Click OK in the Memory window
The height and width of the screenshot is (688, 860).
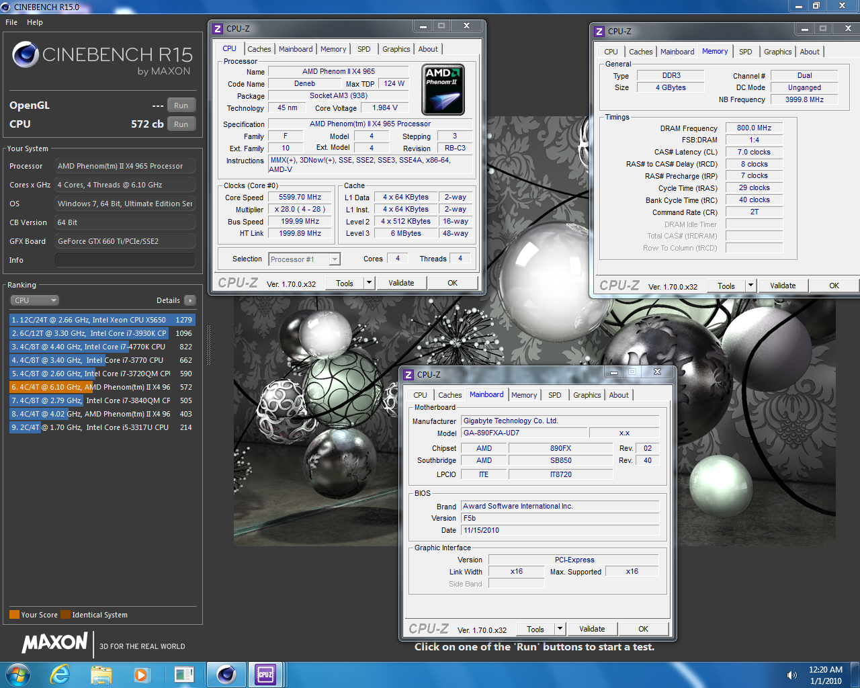point(834,286)
